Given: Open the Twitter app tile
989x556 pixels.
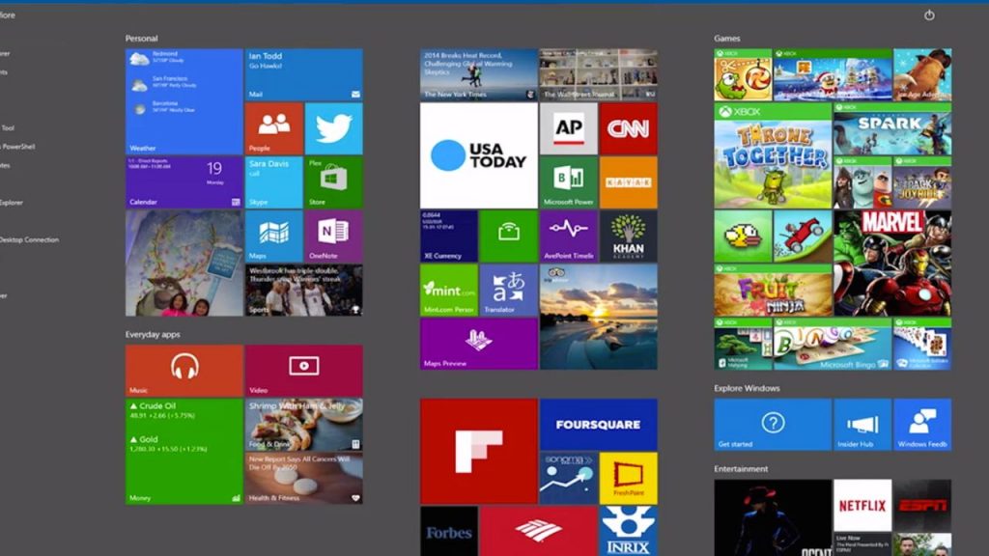Looking at the screenshot, I should point(333,128).
